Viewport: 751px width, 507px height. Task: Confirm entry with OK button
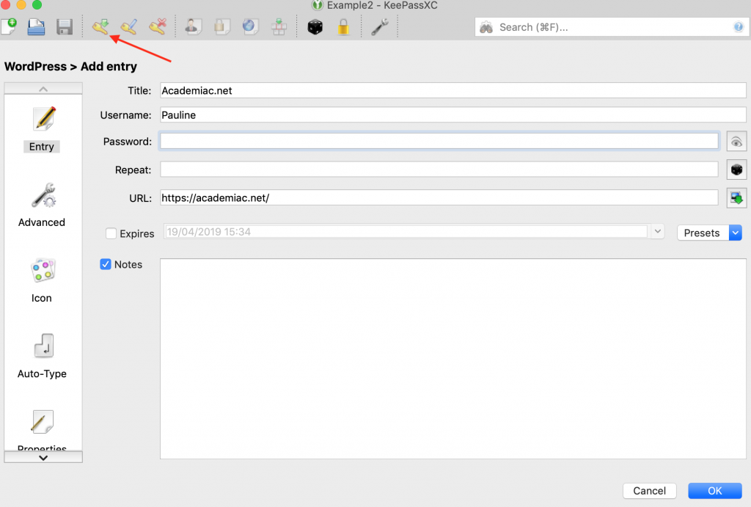pos(714,491)
